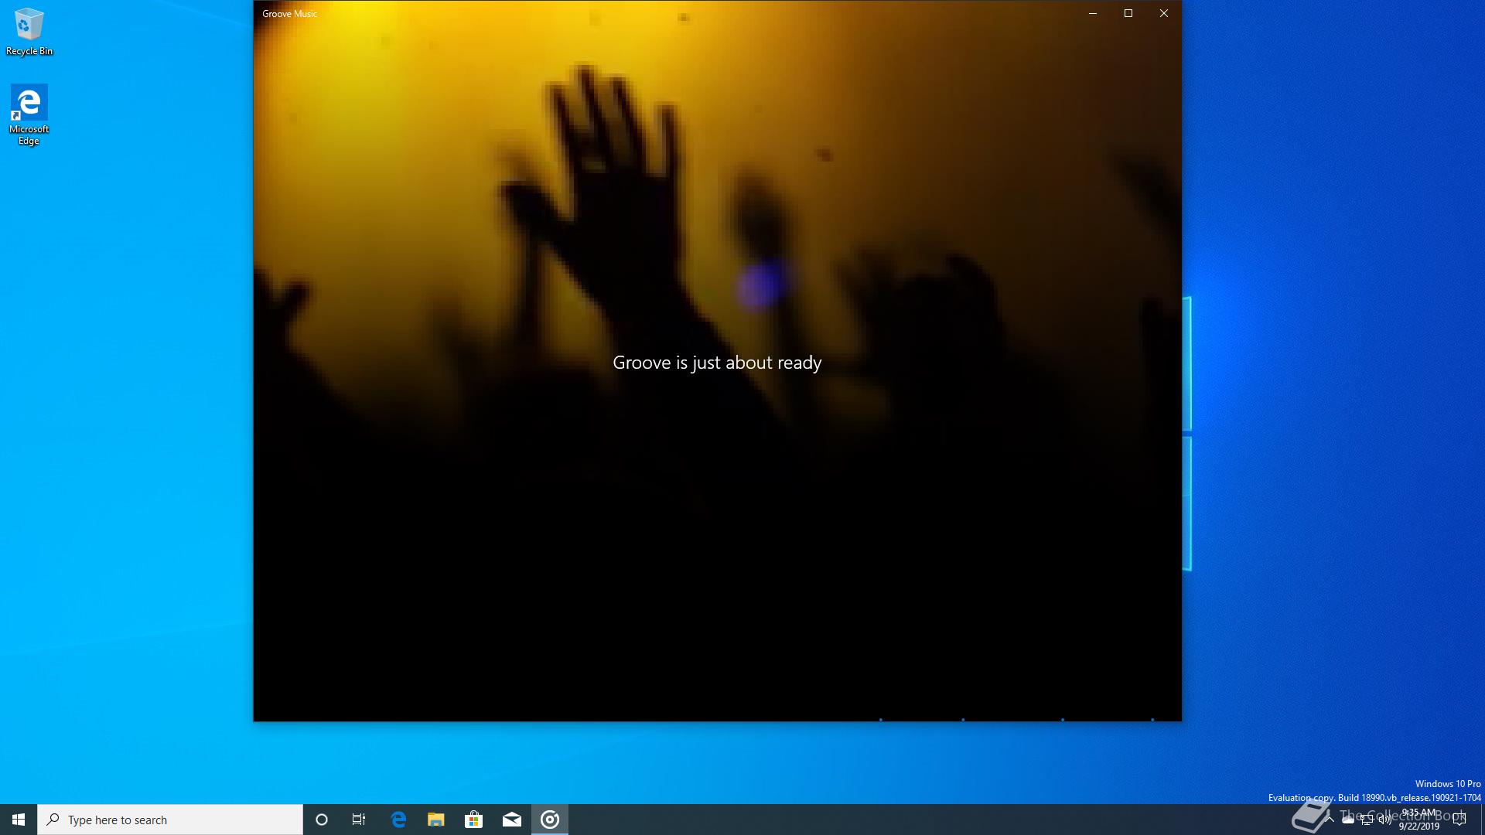Viewport: 1485px width, 835px height.
Task: Open the Action Center notifications icon
Action: pos(1459,820)
